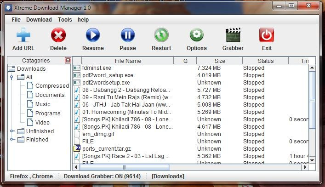Click the Music category page icon
325x187 pixels.
click(30, 104)
